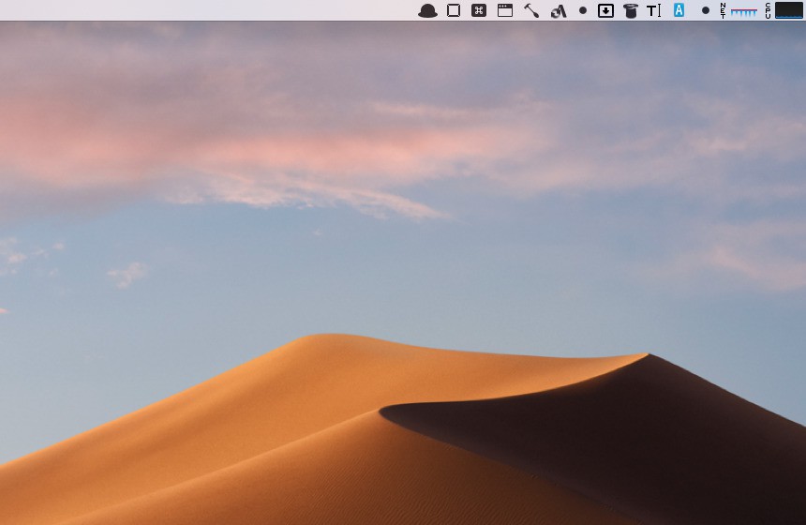
Task: Open the T text-cursor menu bar icon
Action: (x=653, y=10)
